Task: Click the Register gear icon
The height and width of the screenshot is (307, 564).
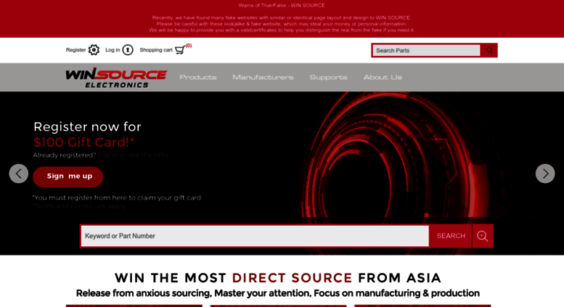Action: pyautogui.click(x=94, y=50)
